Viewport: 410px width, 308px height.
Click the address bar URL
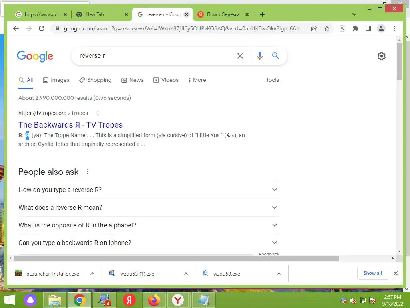pyautogui.click(x=183, y=28)
